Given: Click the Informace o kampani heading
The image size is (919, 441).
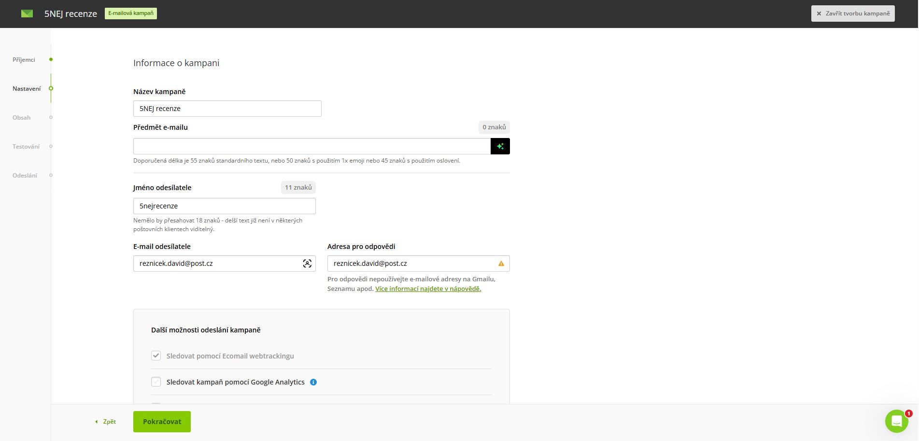Looking at the screenshot, I should coord(176,63).
